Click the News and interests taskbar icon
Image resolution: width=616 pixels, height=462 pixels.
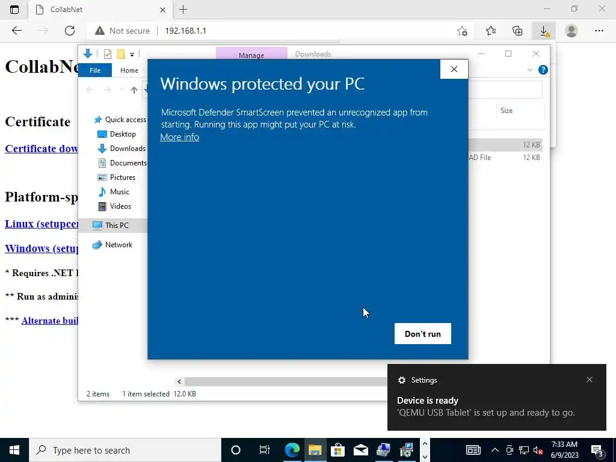(473, 450)
